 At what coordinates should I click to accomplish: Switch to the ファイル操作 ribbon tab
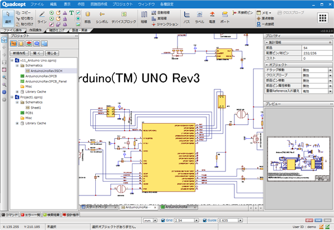(13, 30)
